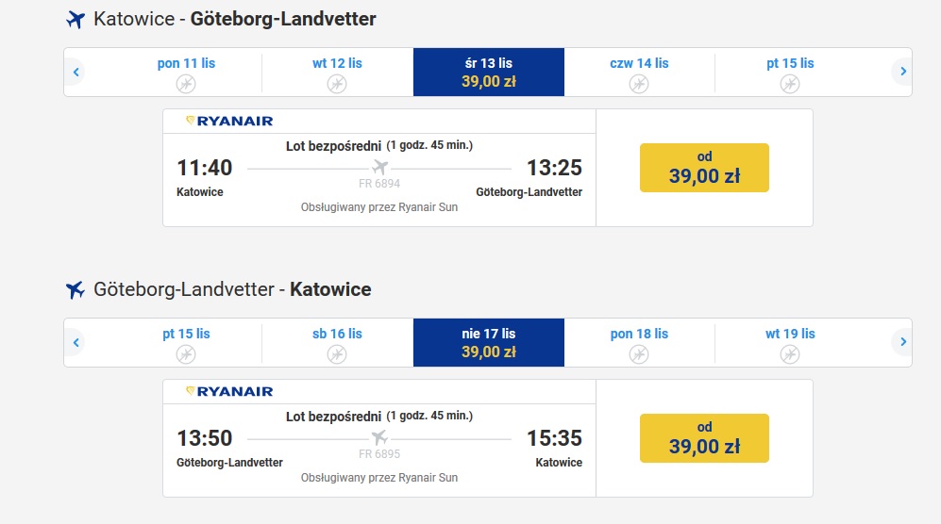This screenshot has width=941, height=524.
Task: Show later outbound dates with right chevron
Action: 902,72
